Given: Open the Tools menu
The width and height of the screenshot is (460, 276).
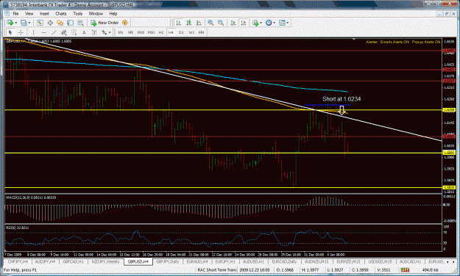Looking at the screenshot, I should click(78, 13).
